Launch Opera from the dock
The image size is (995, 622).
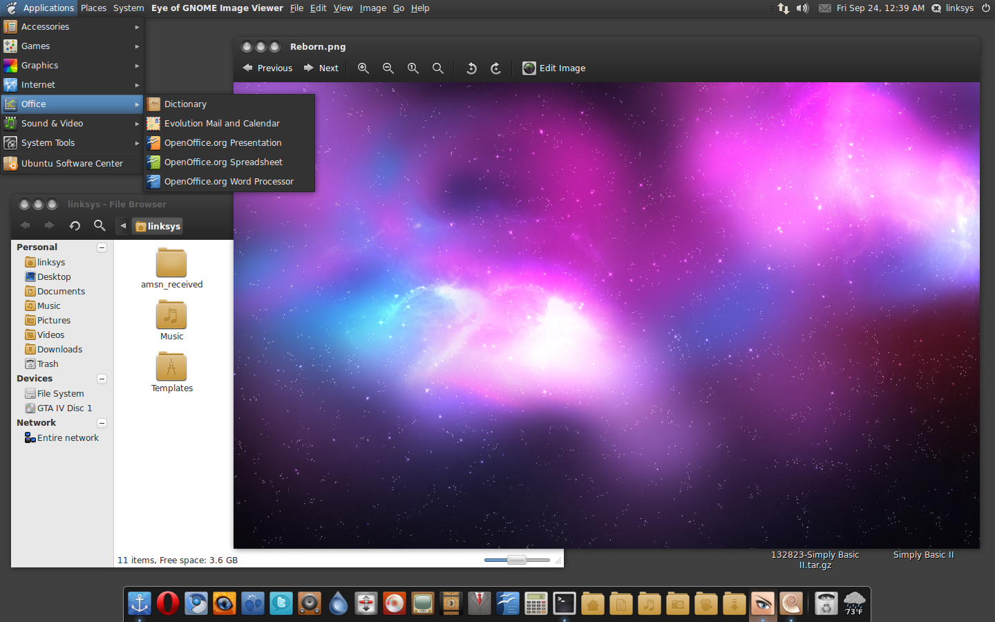168,603
